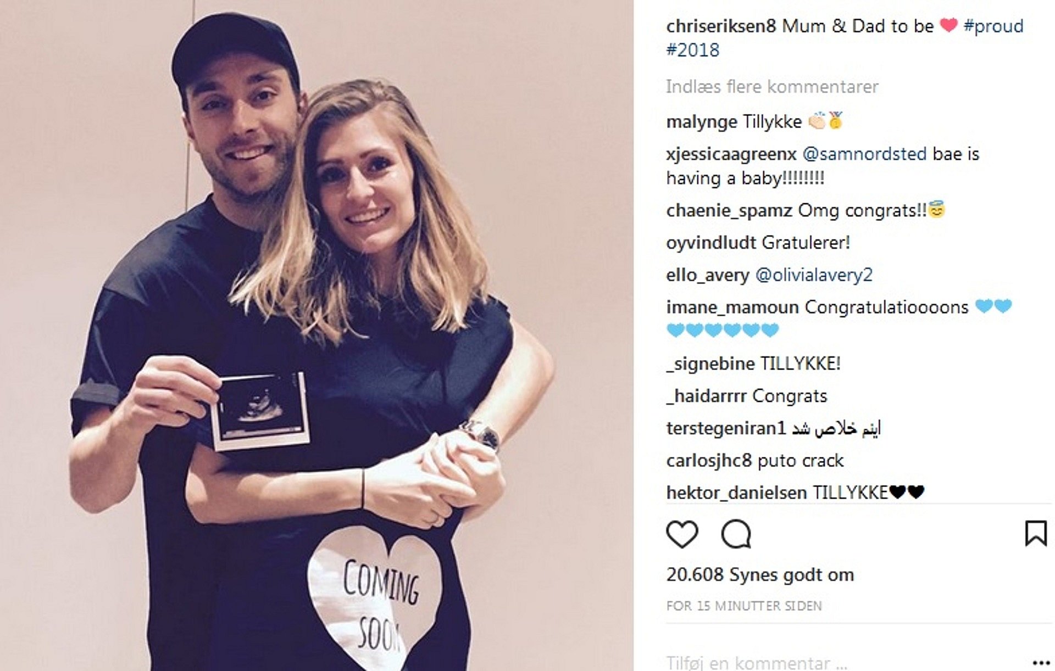Save post with the bookmark icon
Image resolution: width=1055 pixels, height=671 pixels.
[1036, 533]
